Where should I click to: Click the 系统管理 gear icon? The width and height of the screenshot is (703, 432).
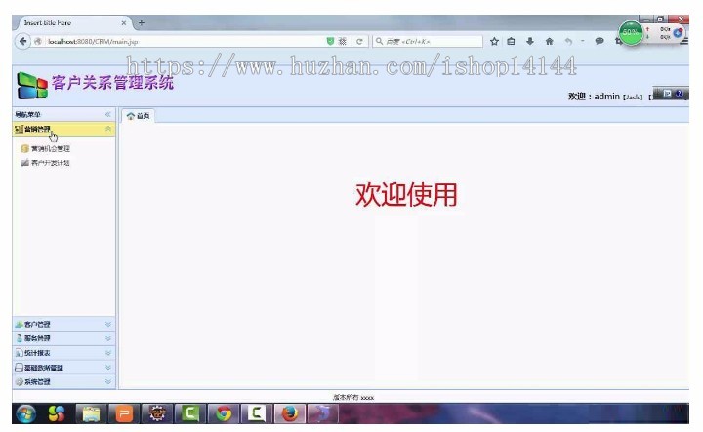pos(19,382)
